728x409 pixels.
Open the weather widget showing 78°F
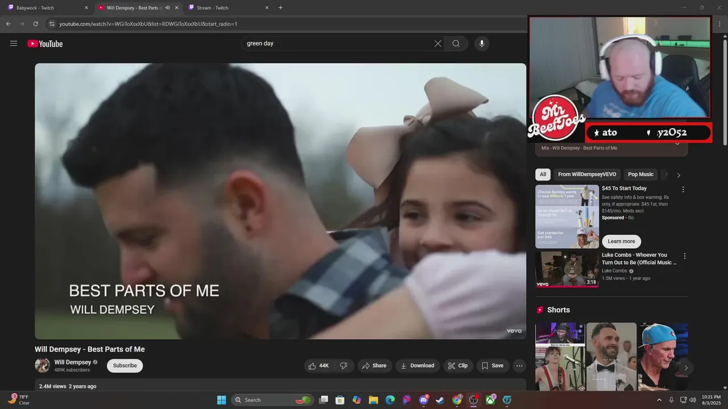pos(19,400)
